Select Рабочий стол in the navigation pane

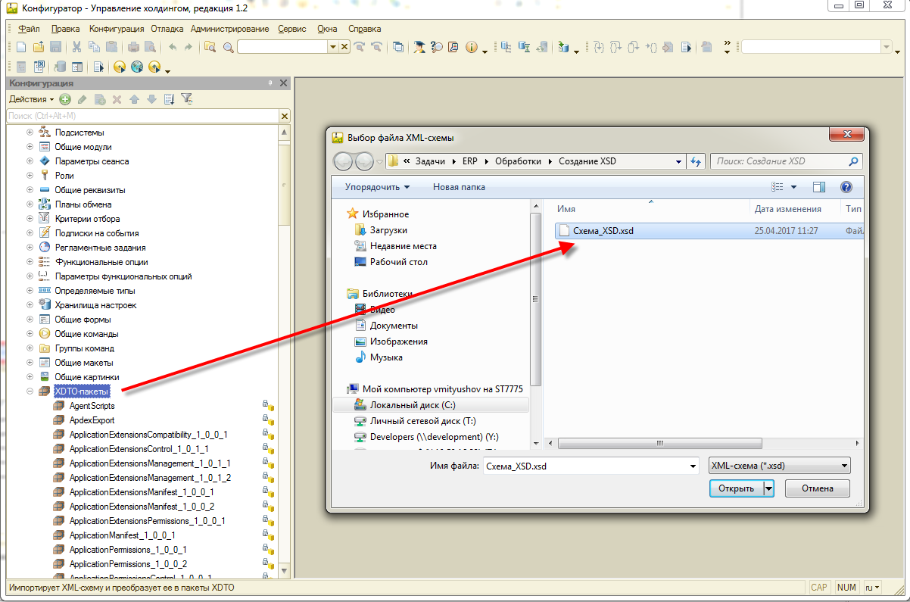(x=398, y=261)
